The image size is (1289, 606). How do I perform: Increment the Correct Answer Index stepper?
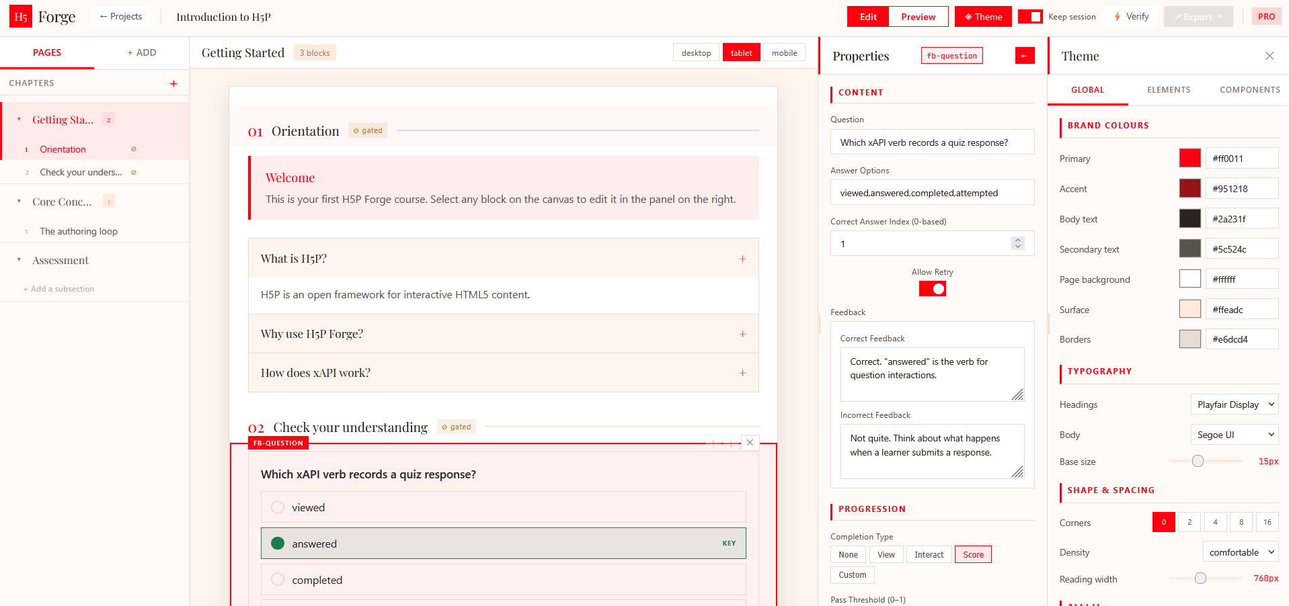[1018, 240]
